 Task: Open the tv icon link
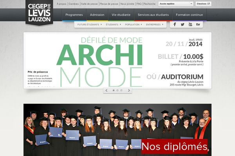(x=198, y=25)
